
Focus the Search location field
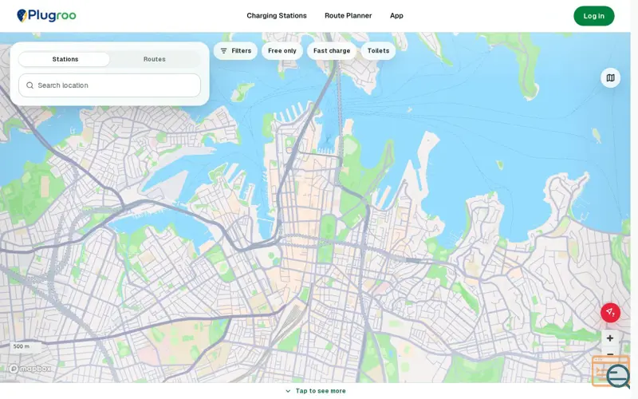109,85
